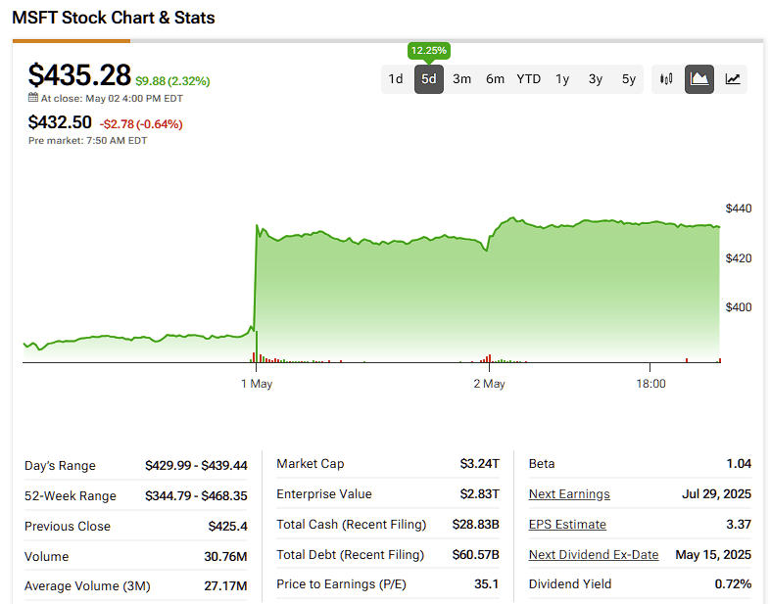Open the Next Dividend Ex-Date link
Screen dimensions: 770x604
click(594, 555)
